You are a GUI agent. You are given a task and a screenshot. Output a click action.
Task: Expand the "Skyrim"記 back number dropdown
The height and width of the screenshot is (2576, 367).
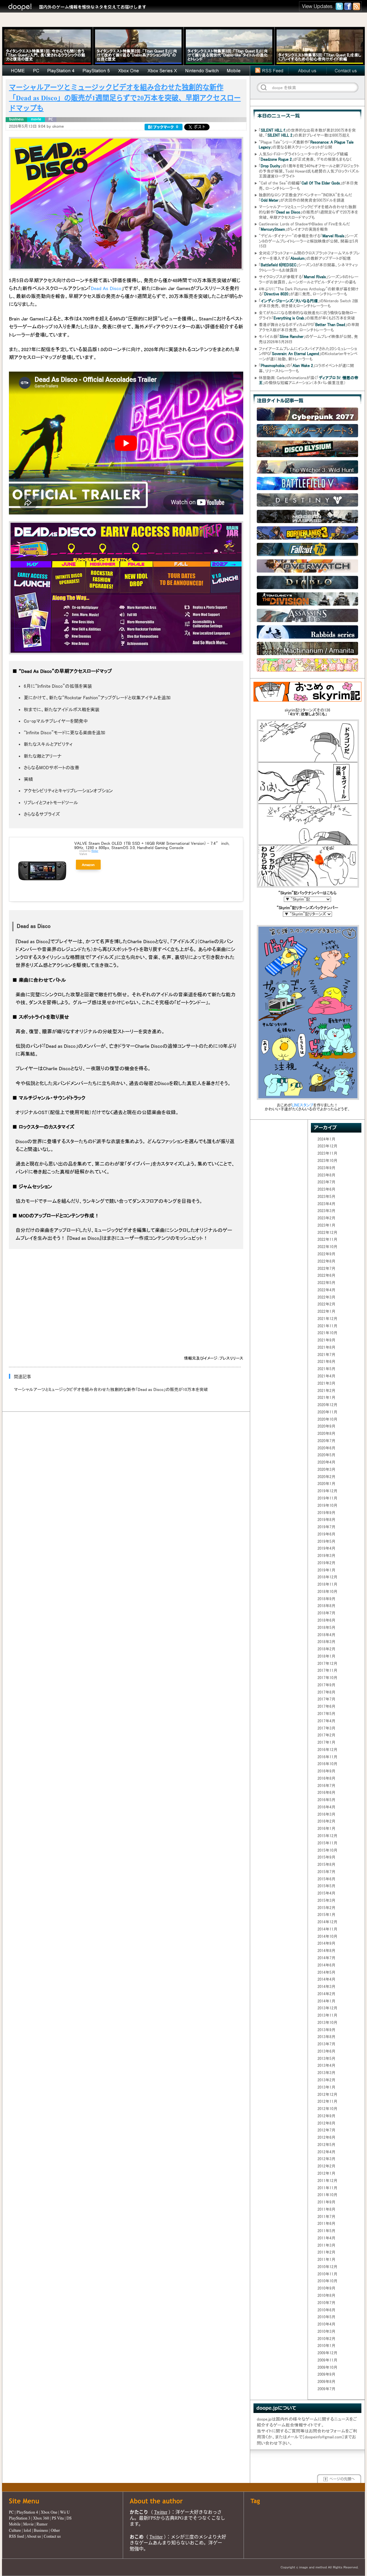point(307,899)
